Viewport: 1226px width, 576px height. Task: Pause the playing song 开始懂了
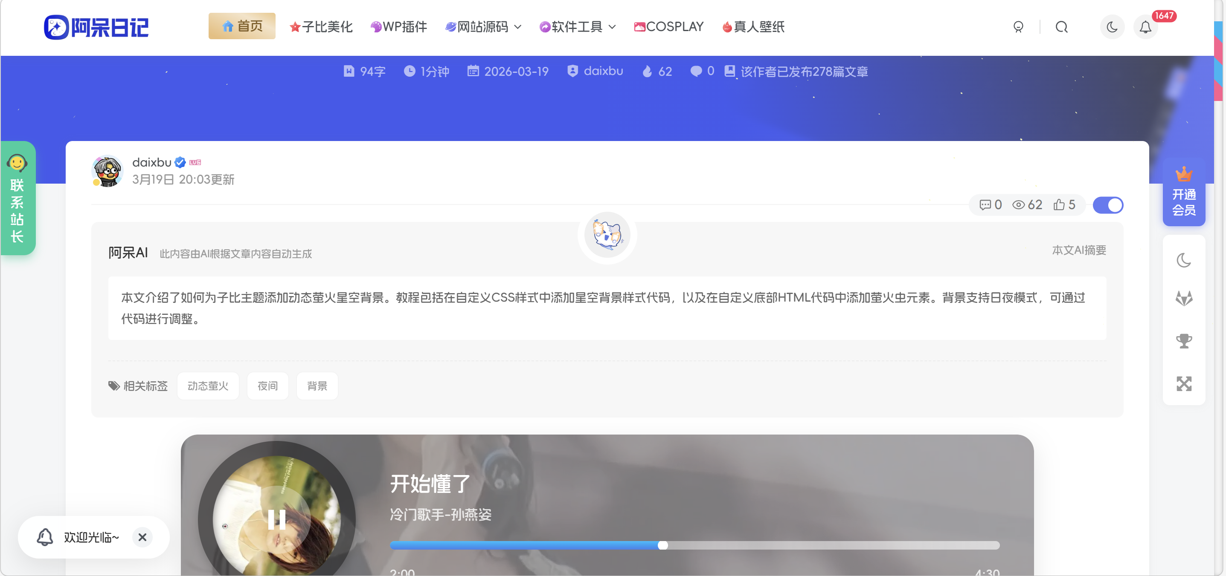point(277,520)
